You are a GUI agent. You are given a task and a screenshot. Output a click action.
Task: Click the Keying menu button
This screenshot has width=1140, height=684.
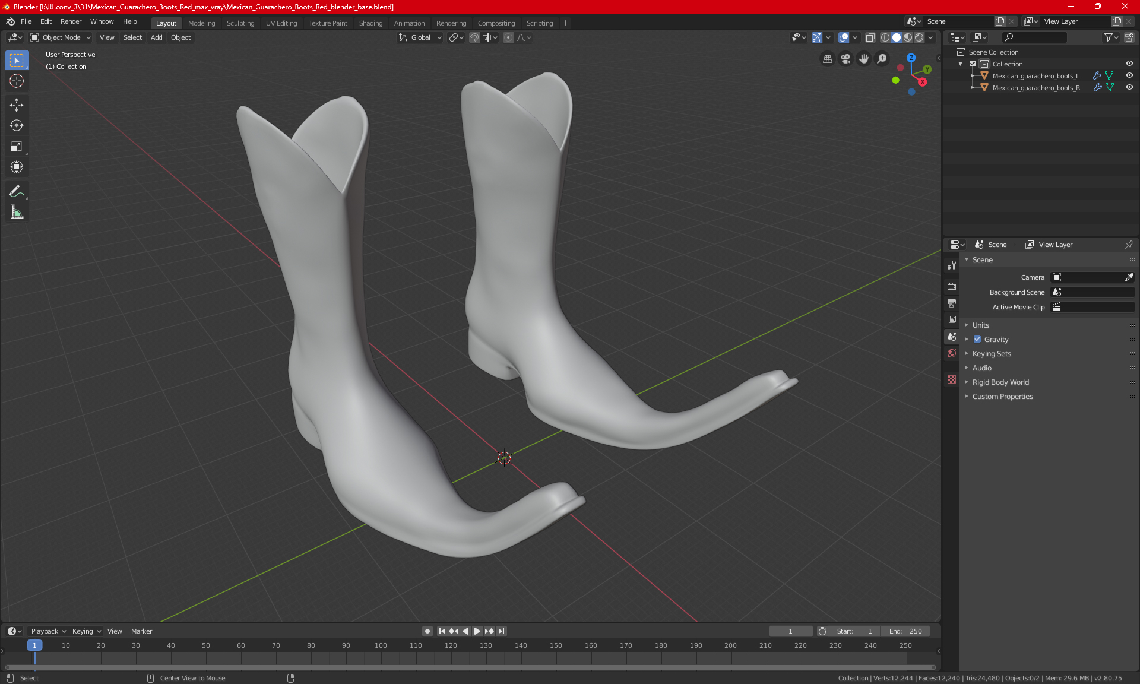coord(86,631)
